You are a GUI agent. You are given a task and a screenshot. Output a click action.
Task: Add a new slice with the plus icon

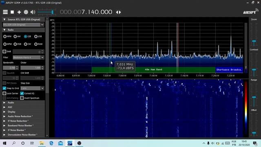(x=19, y=12)
